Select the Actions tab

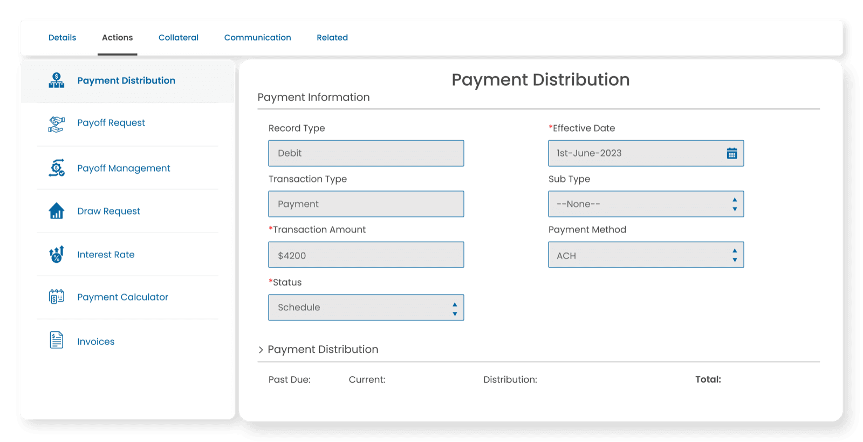click(117, 38)
